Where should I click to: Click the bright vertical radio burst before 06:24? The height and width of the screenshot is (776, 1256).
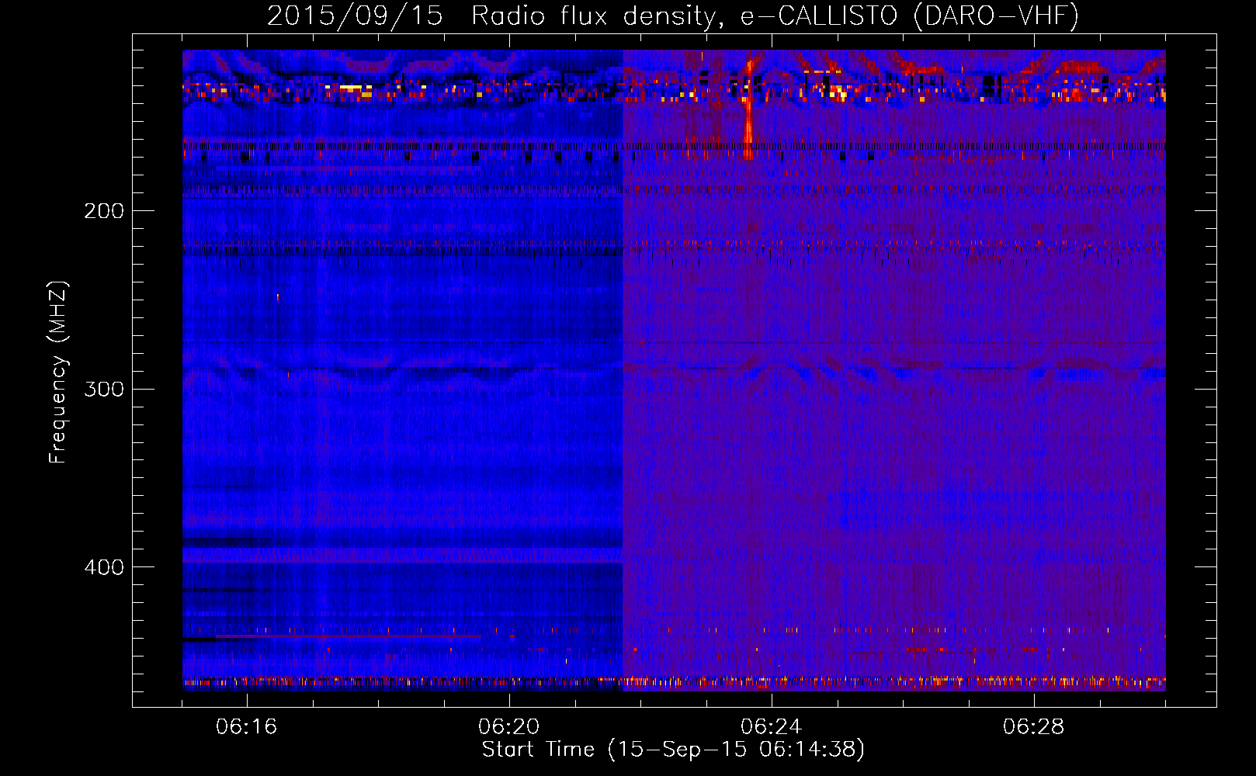pos(748,109)
